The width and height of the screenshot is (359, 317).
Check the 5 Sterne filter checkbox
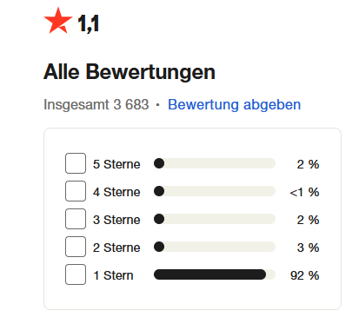point(76,163)
